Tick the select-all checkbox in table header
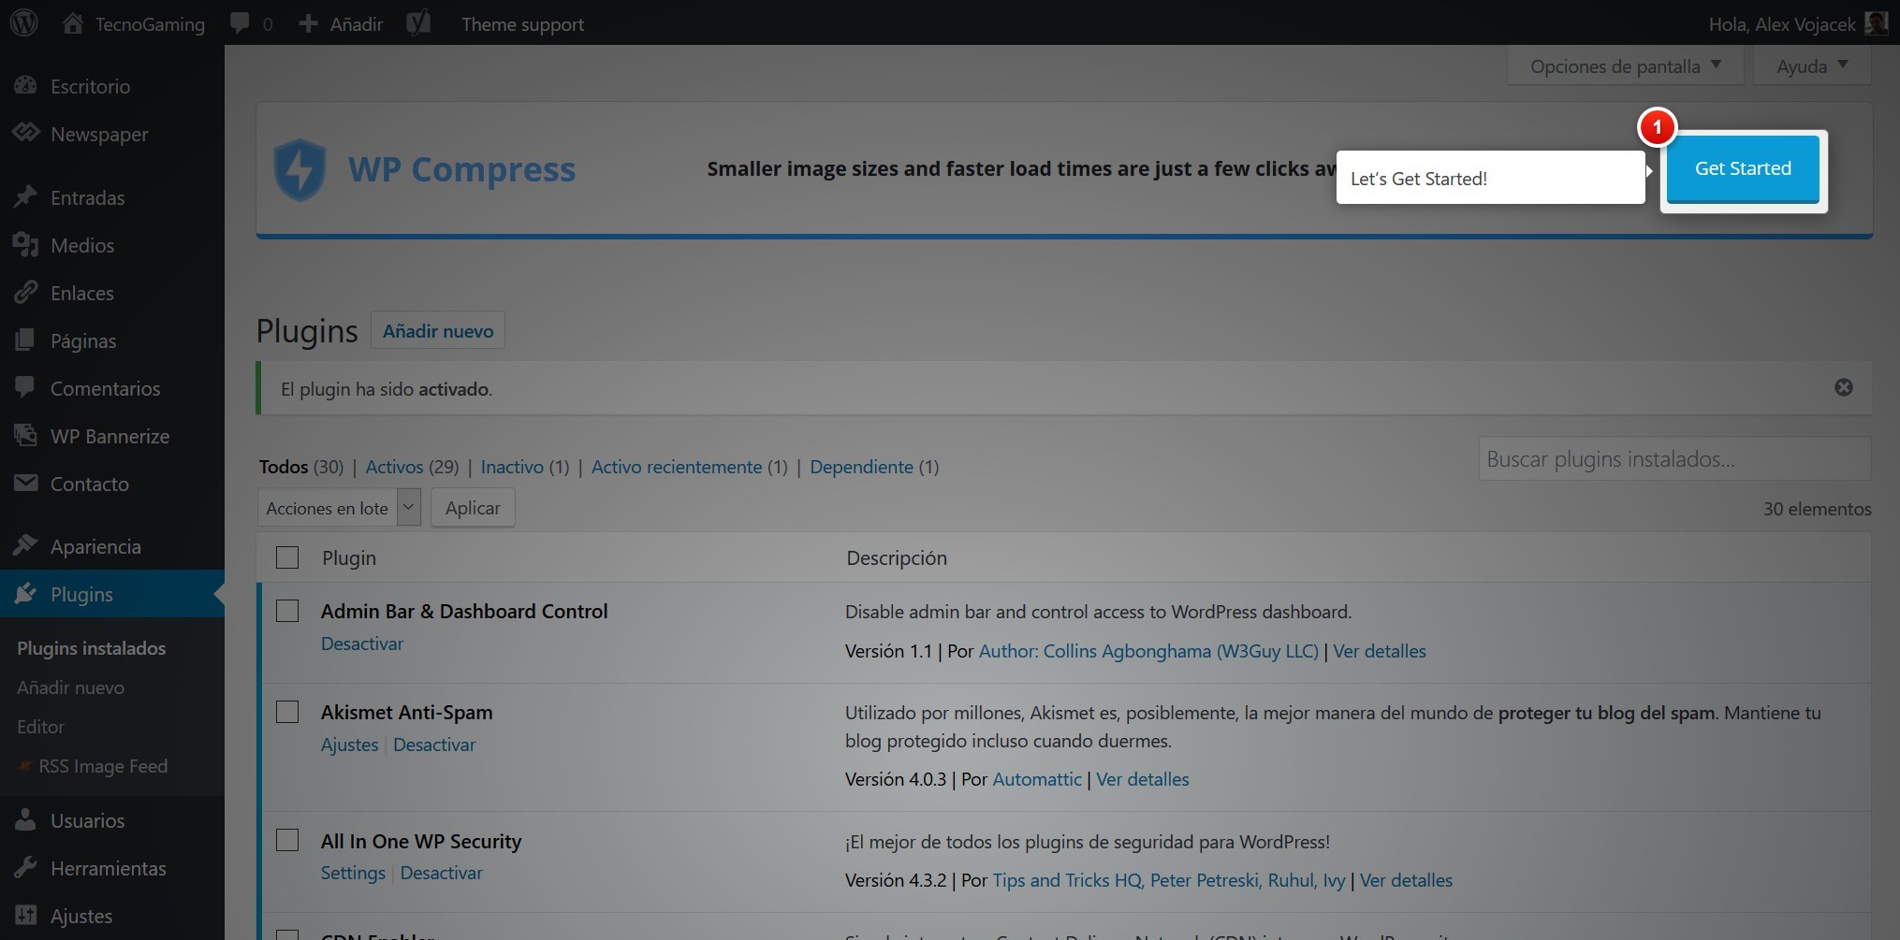The width and height of the screenshot is (1900, 940). pos(287,557)
